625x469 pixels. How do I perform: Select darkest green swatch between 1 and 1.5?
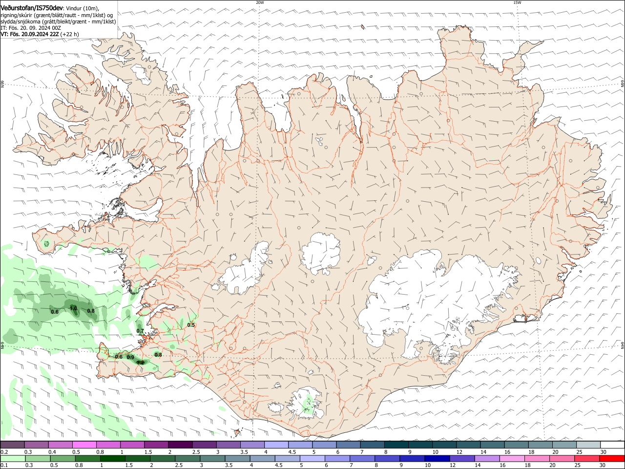point(113,459)
